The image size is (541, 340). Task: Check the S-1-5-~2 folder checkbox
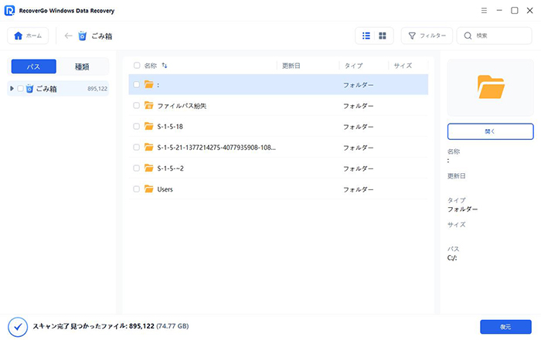tap(137, 168)
